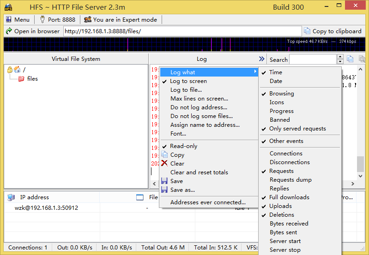Click the search up stepper arrow

pos(340,57)
